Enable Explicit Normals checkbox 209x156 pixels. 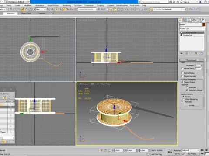click(182, 76)
